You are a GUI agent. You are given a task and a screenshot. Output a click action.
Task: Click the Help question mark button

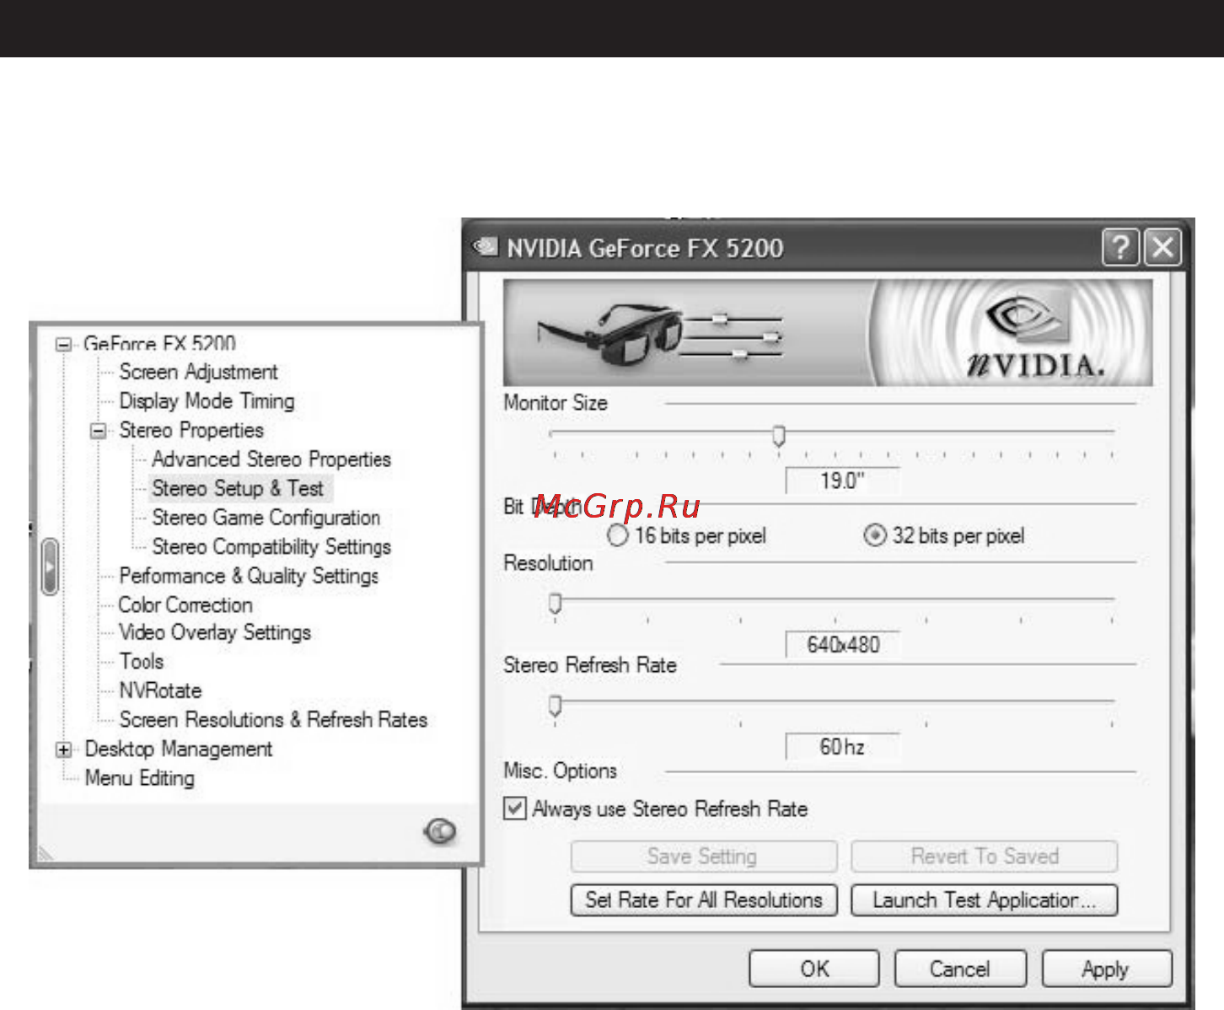(x=1120, y=248)
